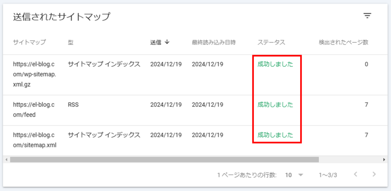Click 成功しました status of the RSS row
The width and height of the screenshot is (391, 191).
coord(275,105)
